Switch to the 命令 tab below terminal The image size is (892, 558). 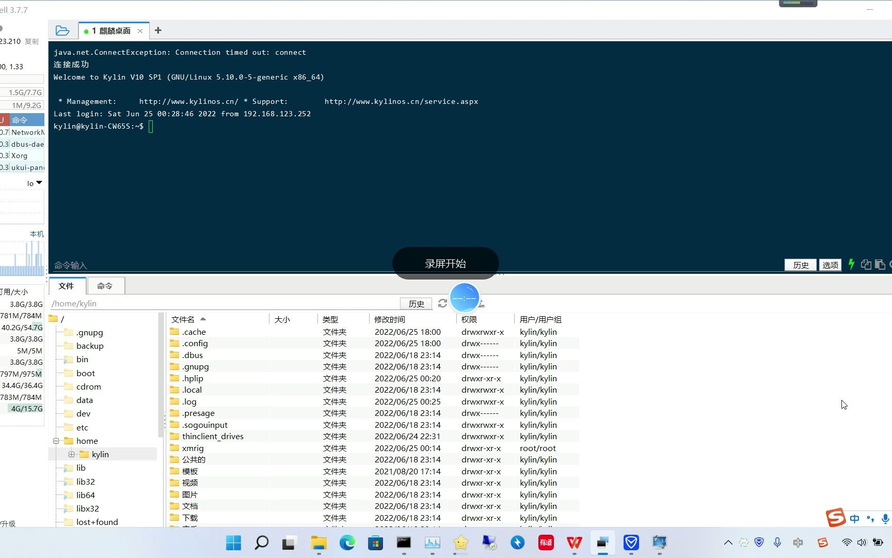point(105,286)
